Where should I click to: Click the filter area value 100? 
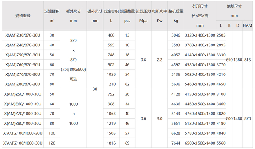point(52,133)
